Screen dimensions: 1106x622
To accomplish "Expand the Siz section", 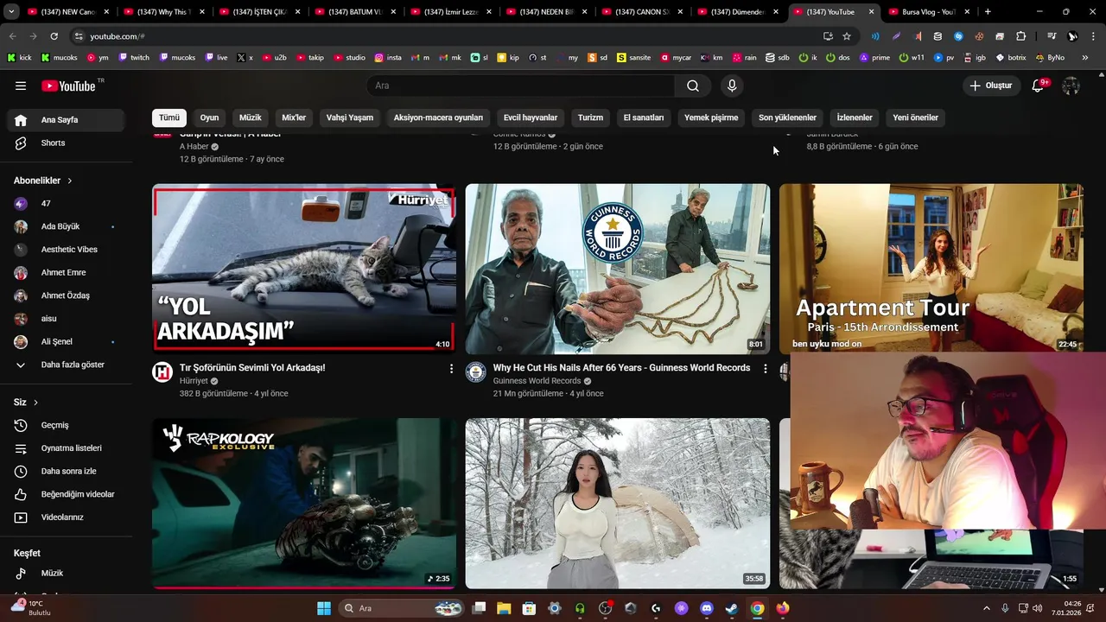I will point(26,403).
